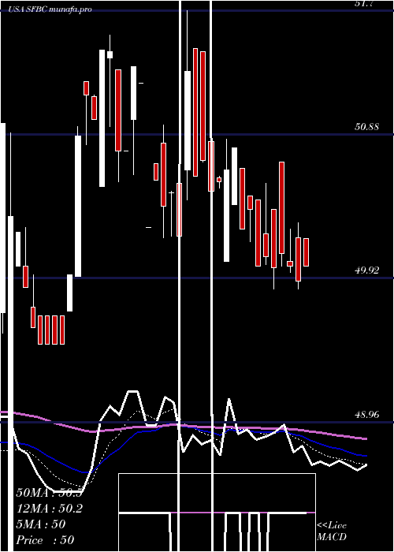Click the 50.88 price axis label

[x=367, y=127]
